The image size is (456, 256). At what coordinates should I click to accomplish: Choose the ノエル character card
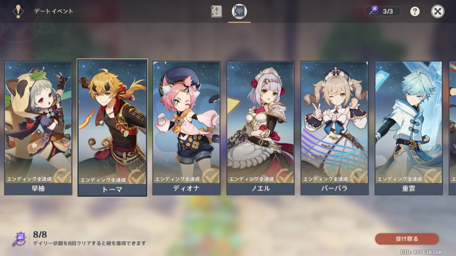260,128
